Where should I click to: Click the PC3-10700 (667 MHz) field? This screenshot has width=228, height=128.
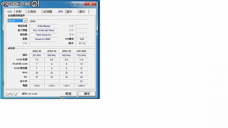point(44,30)
